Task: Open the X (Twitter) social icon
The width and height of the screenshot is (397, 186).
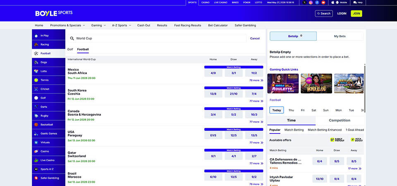Action: (x=304, y=2)
